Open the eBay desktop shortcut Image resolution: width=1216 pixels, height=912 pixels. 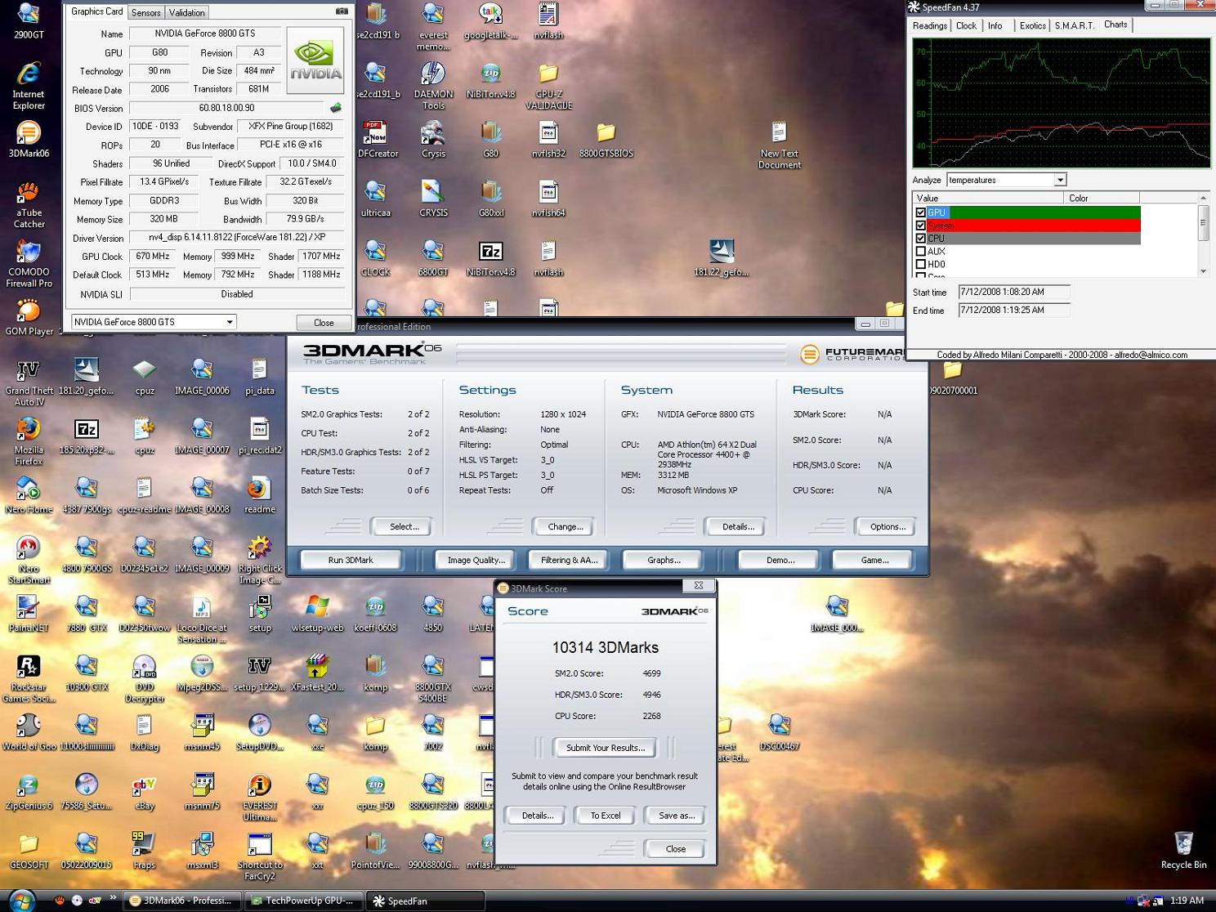coord(145,792)
